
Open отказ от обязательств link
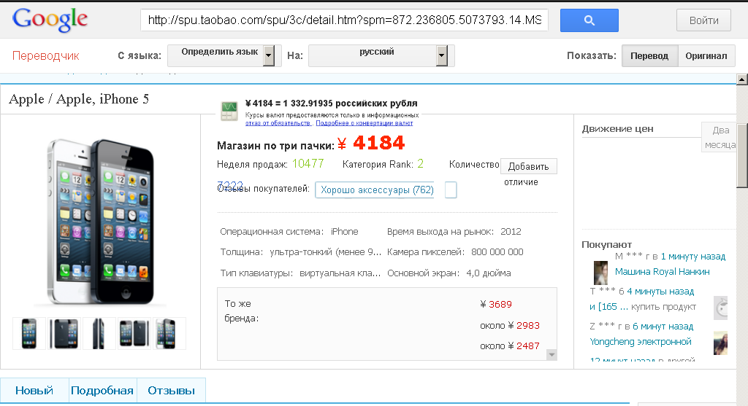click(x=278, y=123)
